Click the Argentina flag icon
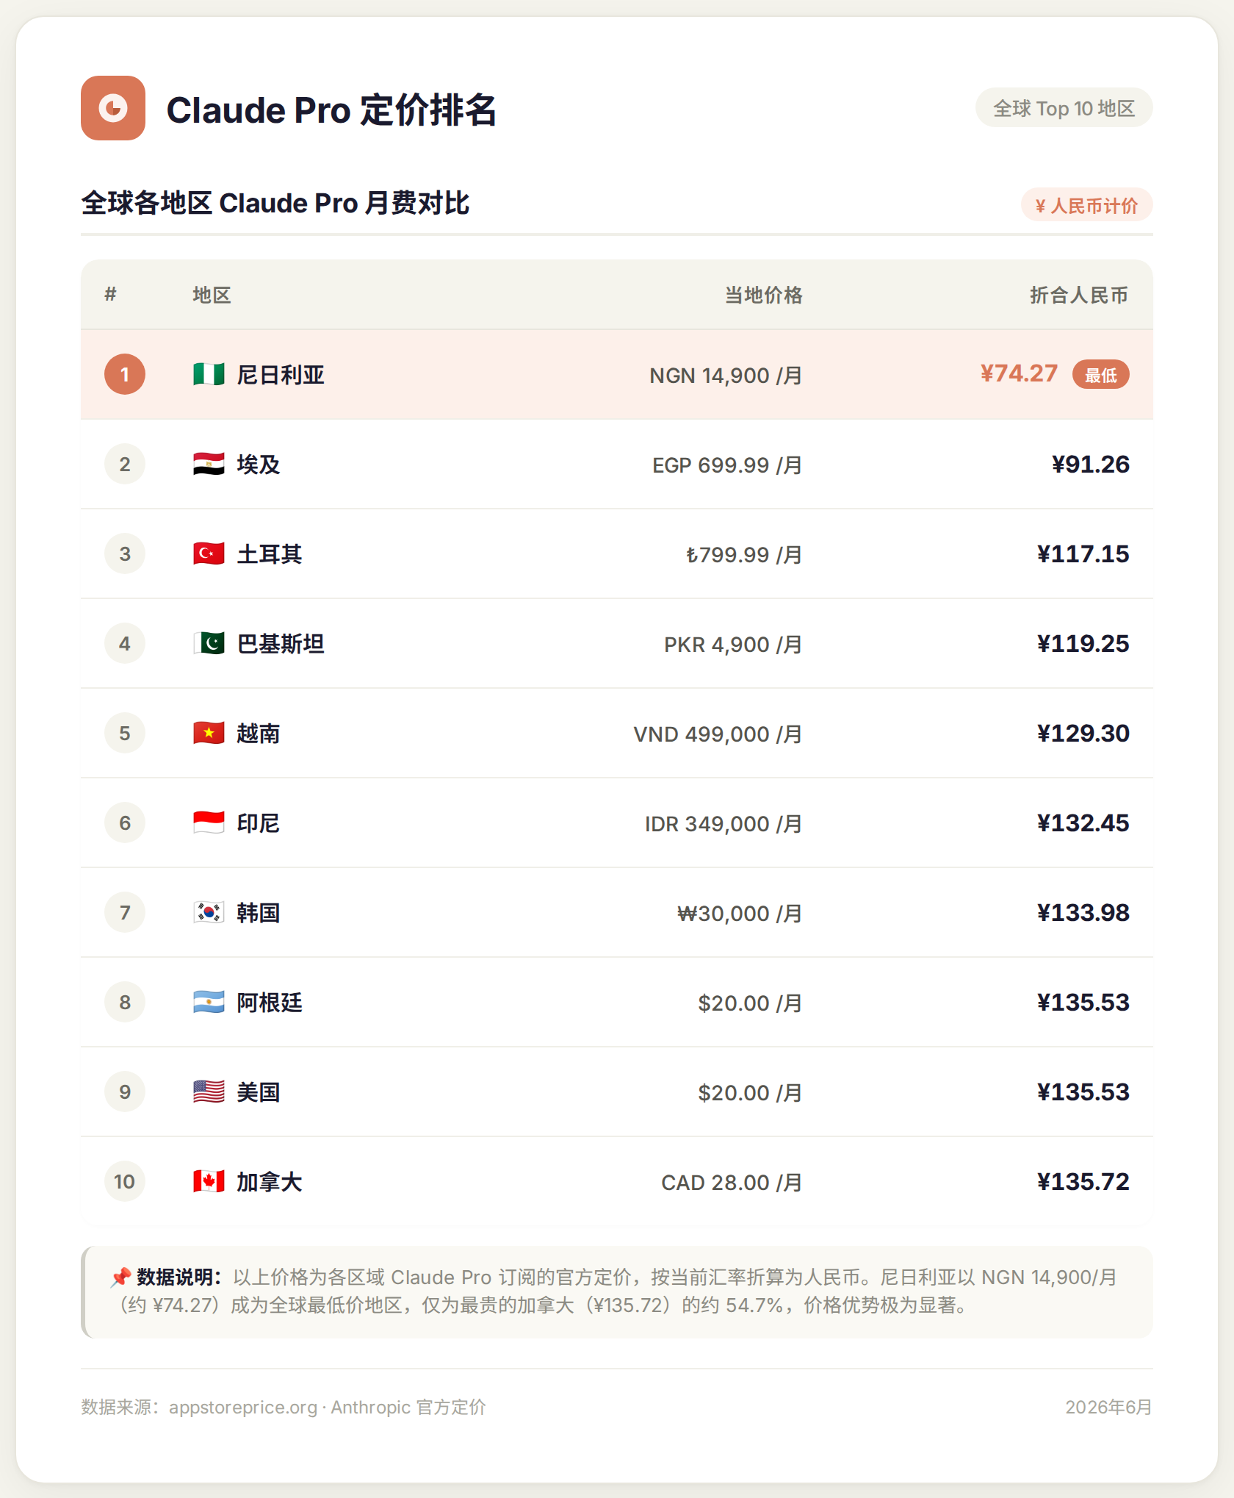The width and height of the screenshot is (1234, 1498). tap(209, 1003)
